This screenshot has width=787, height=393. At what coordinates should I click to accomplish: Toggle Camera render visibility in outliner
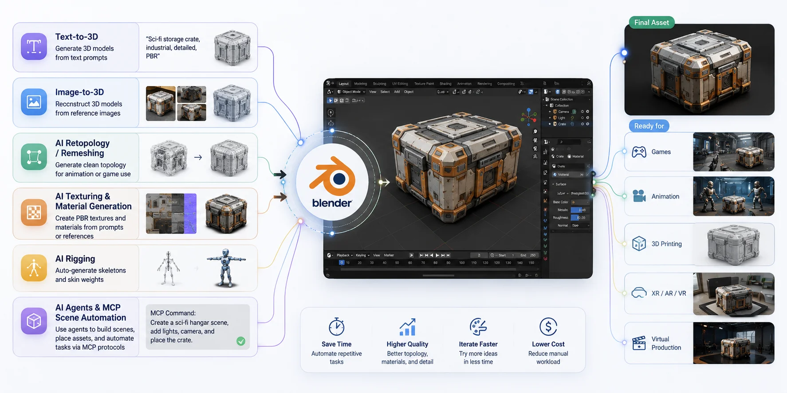tap(587, 112)
